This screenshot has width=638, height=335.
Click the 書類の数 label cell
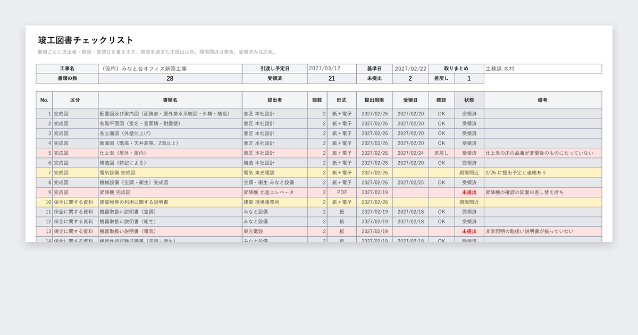click(x=67, y=79)
